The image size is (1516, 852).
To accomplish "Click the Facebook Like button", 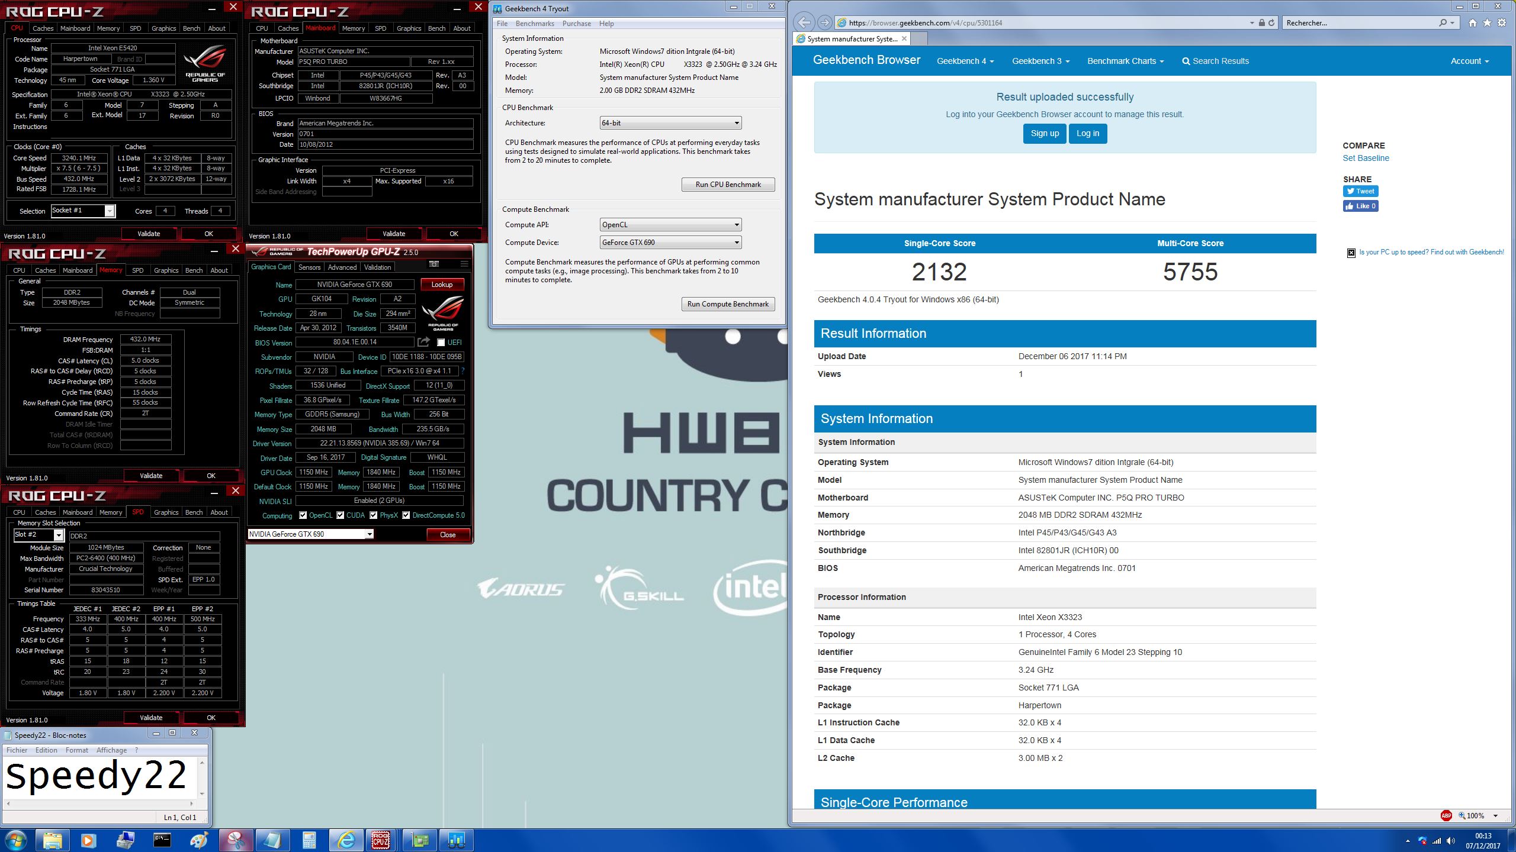I will pos(1360,206).
